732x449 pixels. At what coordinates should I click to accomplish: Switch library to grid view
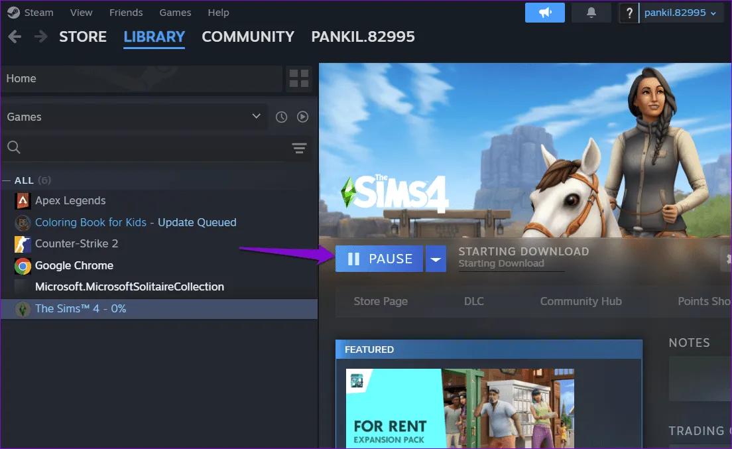coord(298,78)
